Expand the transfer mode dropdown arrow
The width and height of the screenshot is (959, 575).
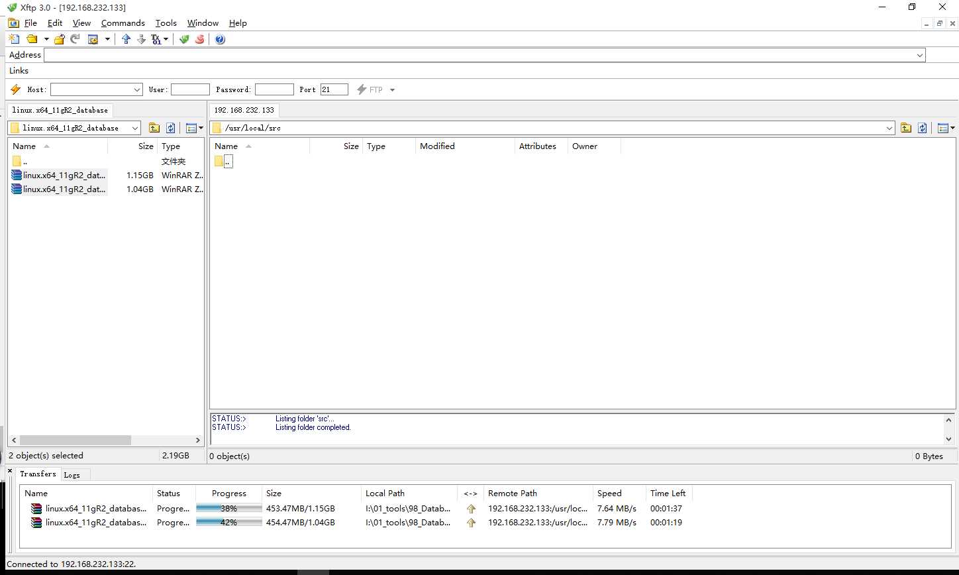[x=166, y=40]
